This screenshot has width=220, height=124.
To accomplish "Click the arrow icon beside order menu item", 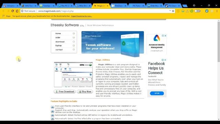I will pos(74,38).
